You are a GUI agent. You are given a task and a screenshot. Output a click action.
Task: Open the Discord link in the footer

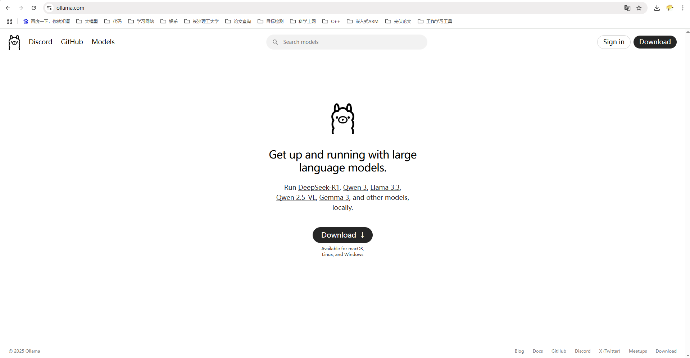pyautogui.click(x=582, y=351)
